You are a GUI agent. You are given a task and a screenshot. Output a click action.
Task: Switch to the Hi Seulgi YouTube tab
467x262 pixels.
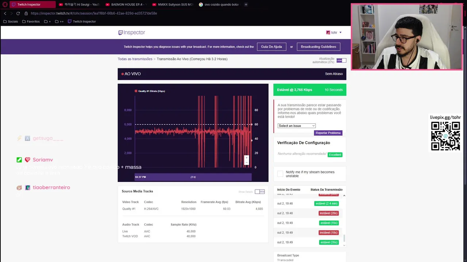[79, 4]
